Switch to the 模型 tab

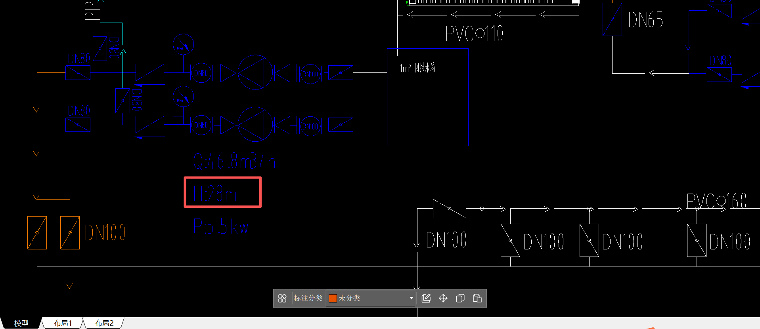[x=21, y=323]
